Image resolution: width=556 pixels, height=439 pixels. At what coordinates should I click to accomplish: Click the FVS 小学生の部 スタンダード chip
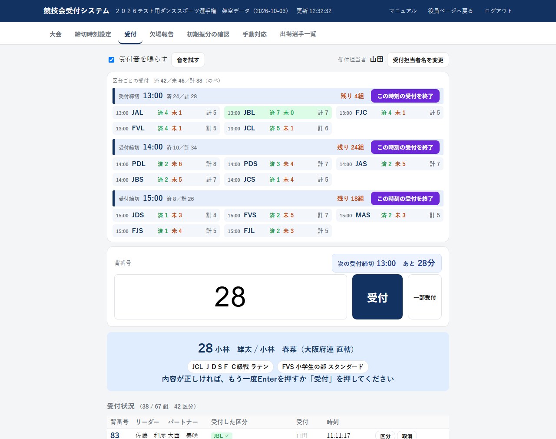click(x=323, y=367)
